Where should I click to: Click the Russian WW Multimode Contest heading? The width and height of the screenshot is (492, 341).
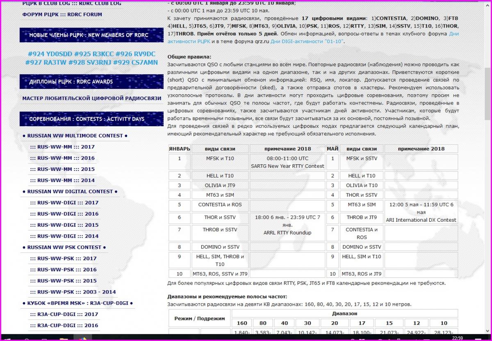coord(75,136)
